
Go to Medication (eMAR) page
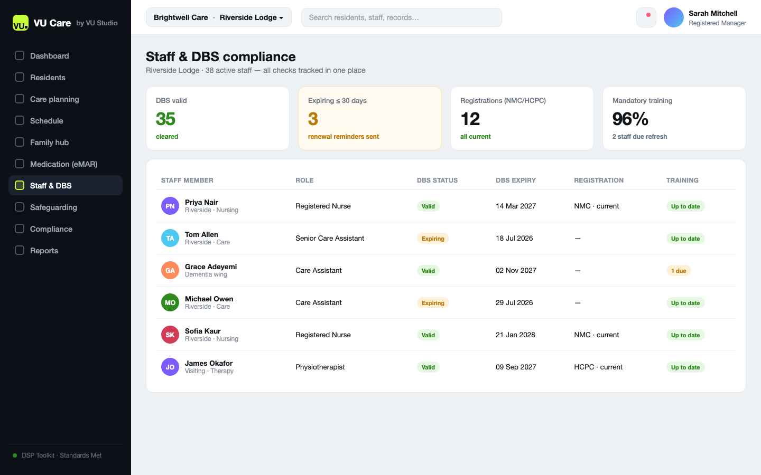tap(66, 164)
